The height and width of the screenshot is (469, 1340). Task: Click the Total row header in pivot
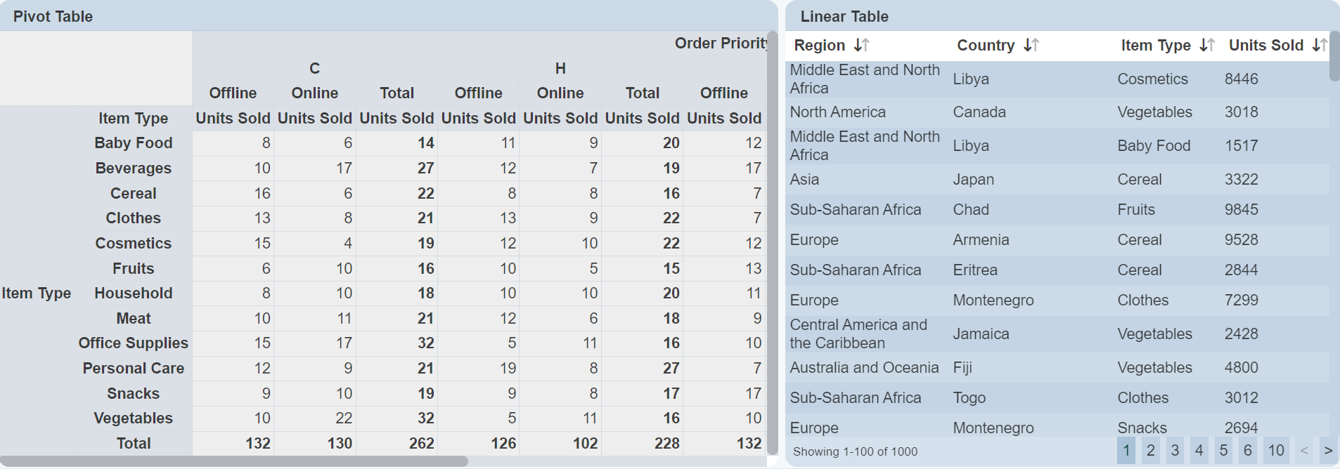pyautogui.click(x=133, y=444)
